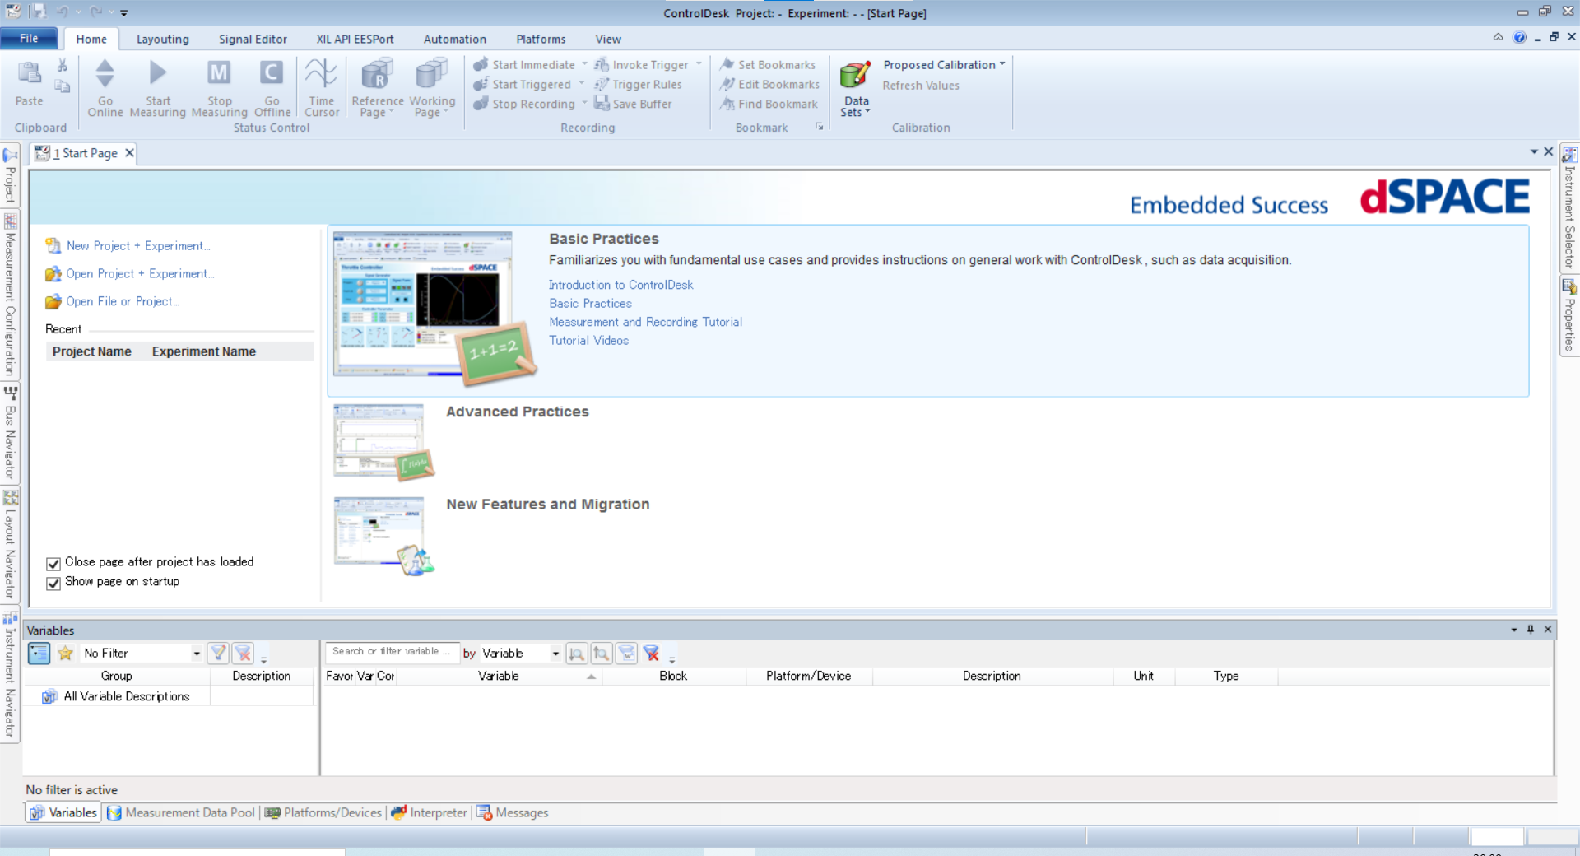Open Properties side panel

[1569, 316]
